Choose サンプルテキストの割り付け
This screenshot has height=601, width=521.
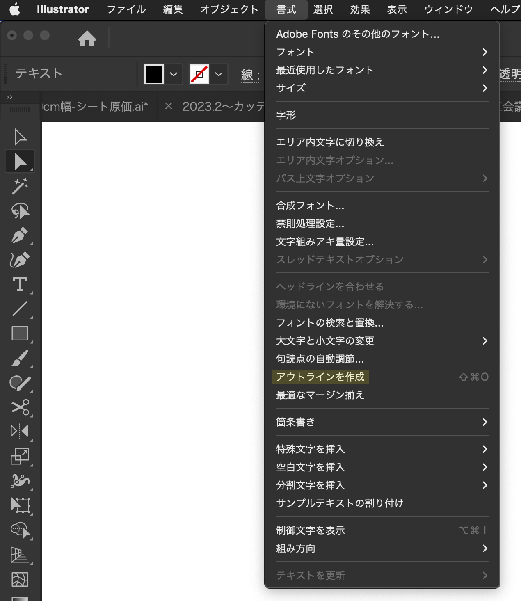[382, 503]
